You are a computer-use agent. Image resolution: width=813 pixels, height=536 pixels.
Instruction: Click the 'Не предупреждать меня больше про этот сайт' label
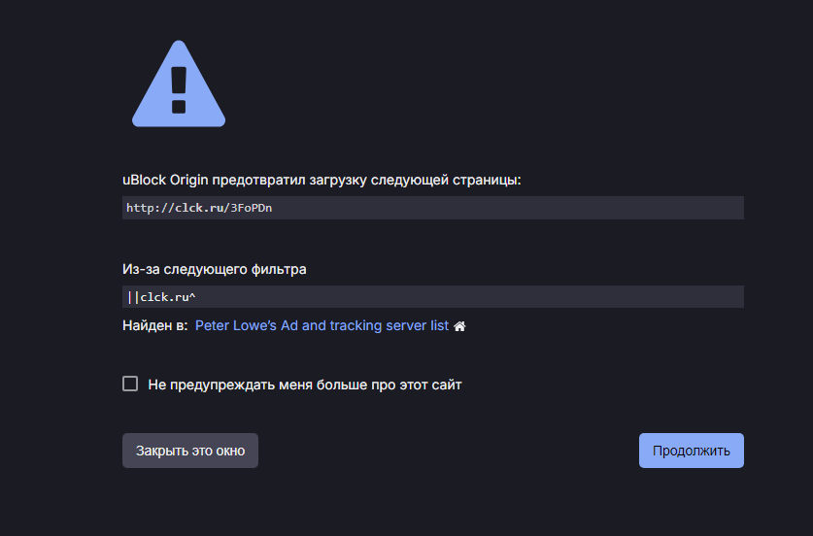click(x=305, y=385)
